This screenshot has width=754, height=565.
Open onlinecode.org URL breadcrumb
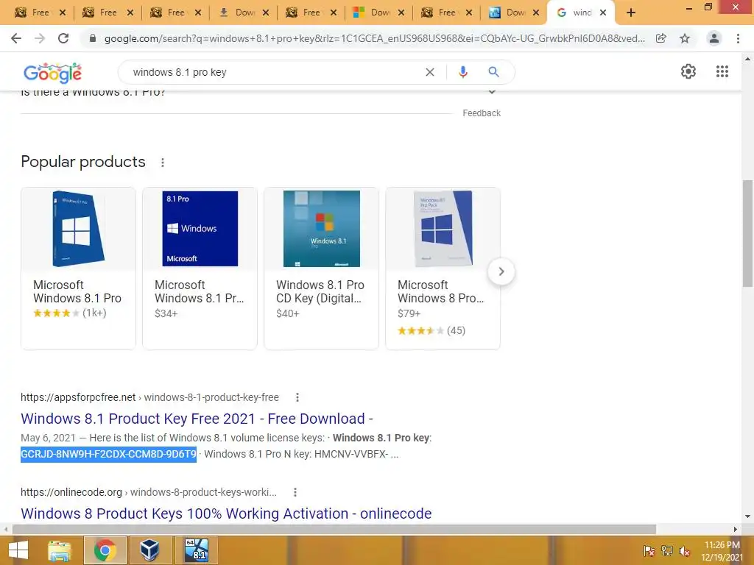(x=149, y=492)
